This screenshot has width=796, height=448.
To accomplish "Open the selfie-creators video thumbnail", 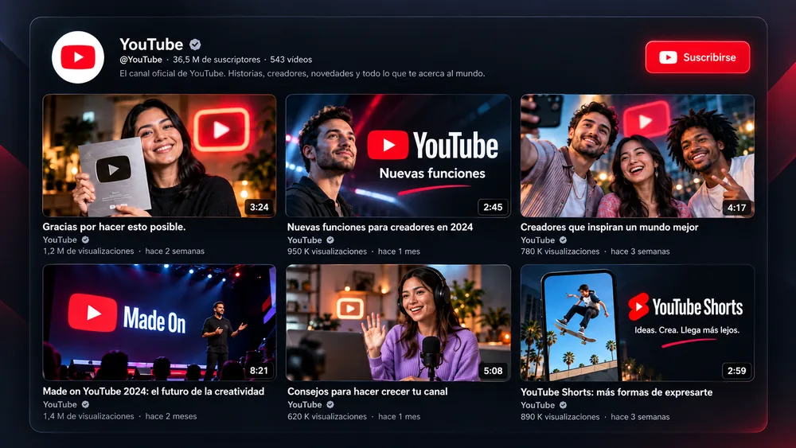I will 637,156.
